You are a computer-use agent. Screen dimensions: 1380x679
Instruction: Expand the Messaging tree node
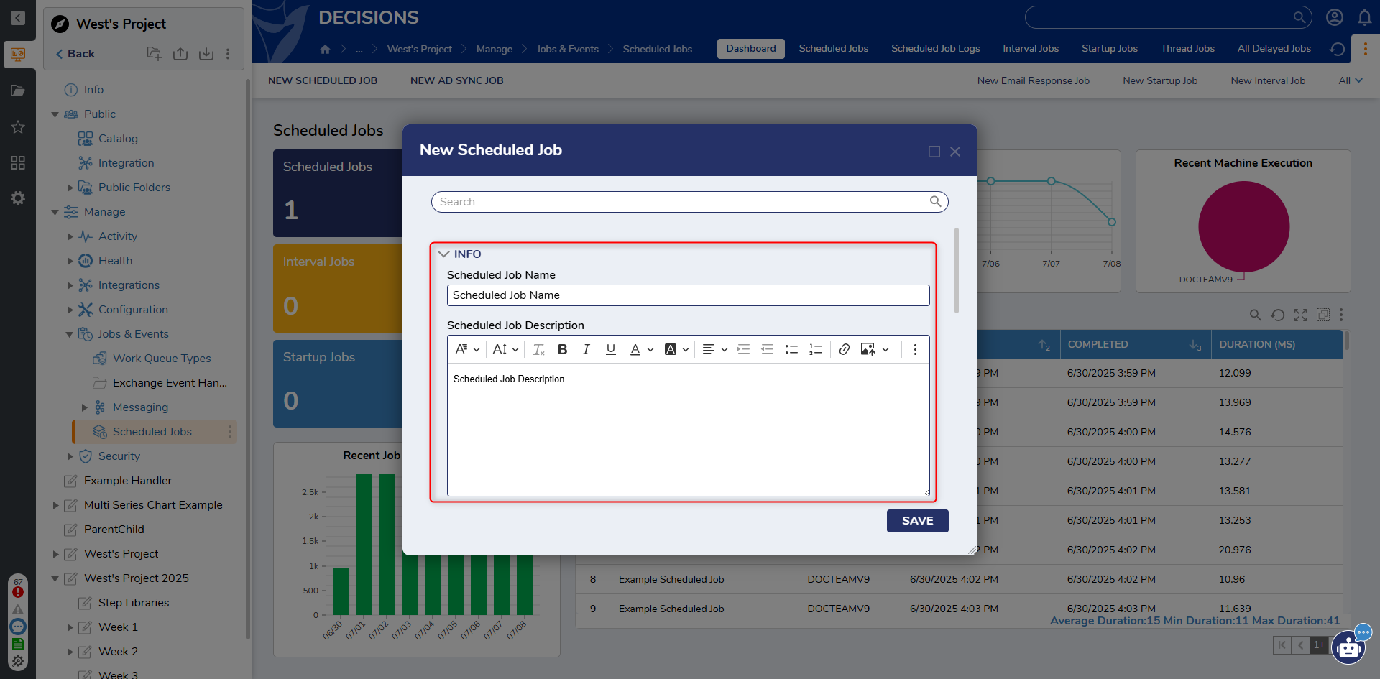coord(84,407)
